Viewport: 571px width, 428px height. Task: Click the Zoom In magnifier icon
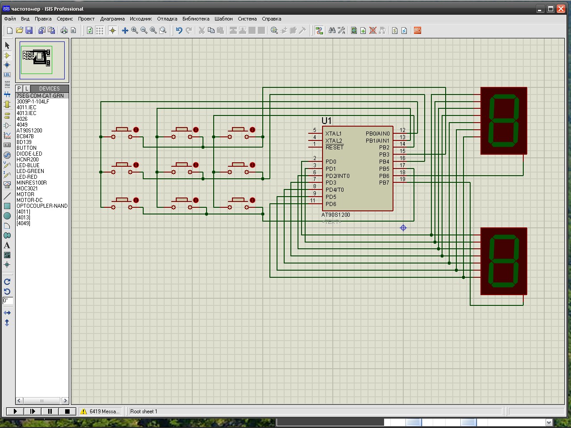click(x=134, y=30)
